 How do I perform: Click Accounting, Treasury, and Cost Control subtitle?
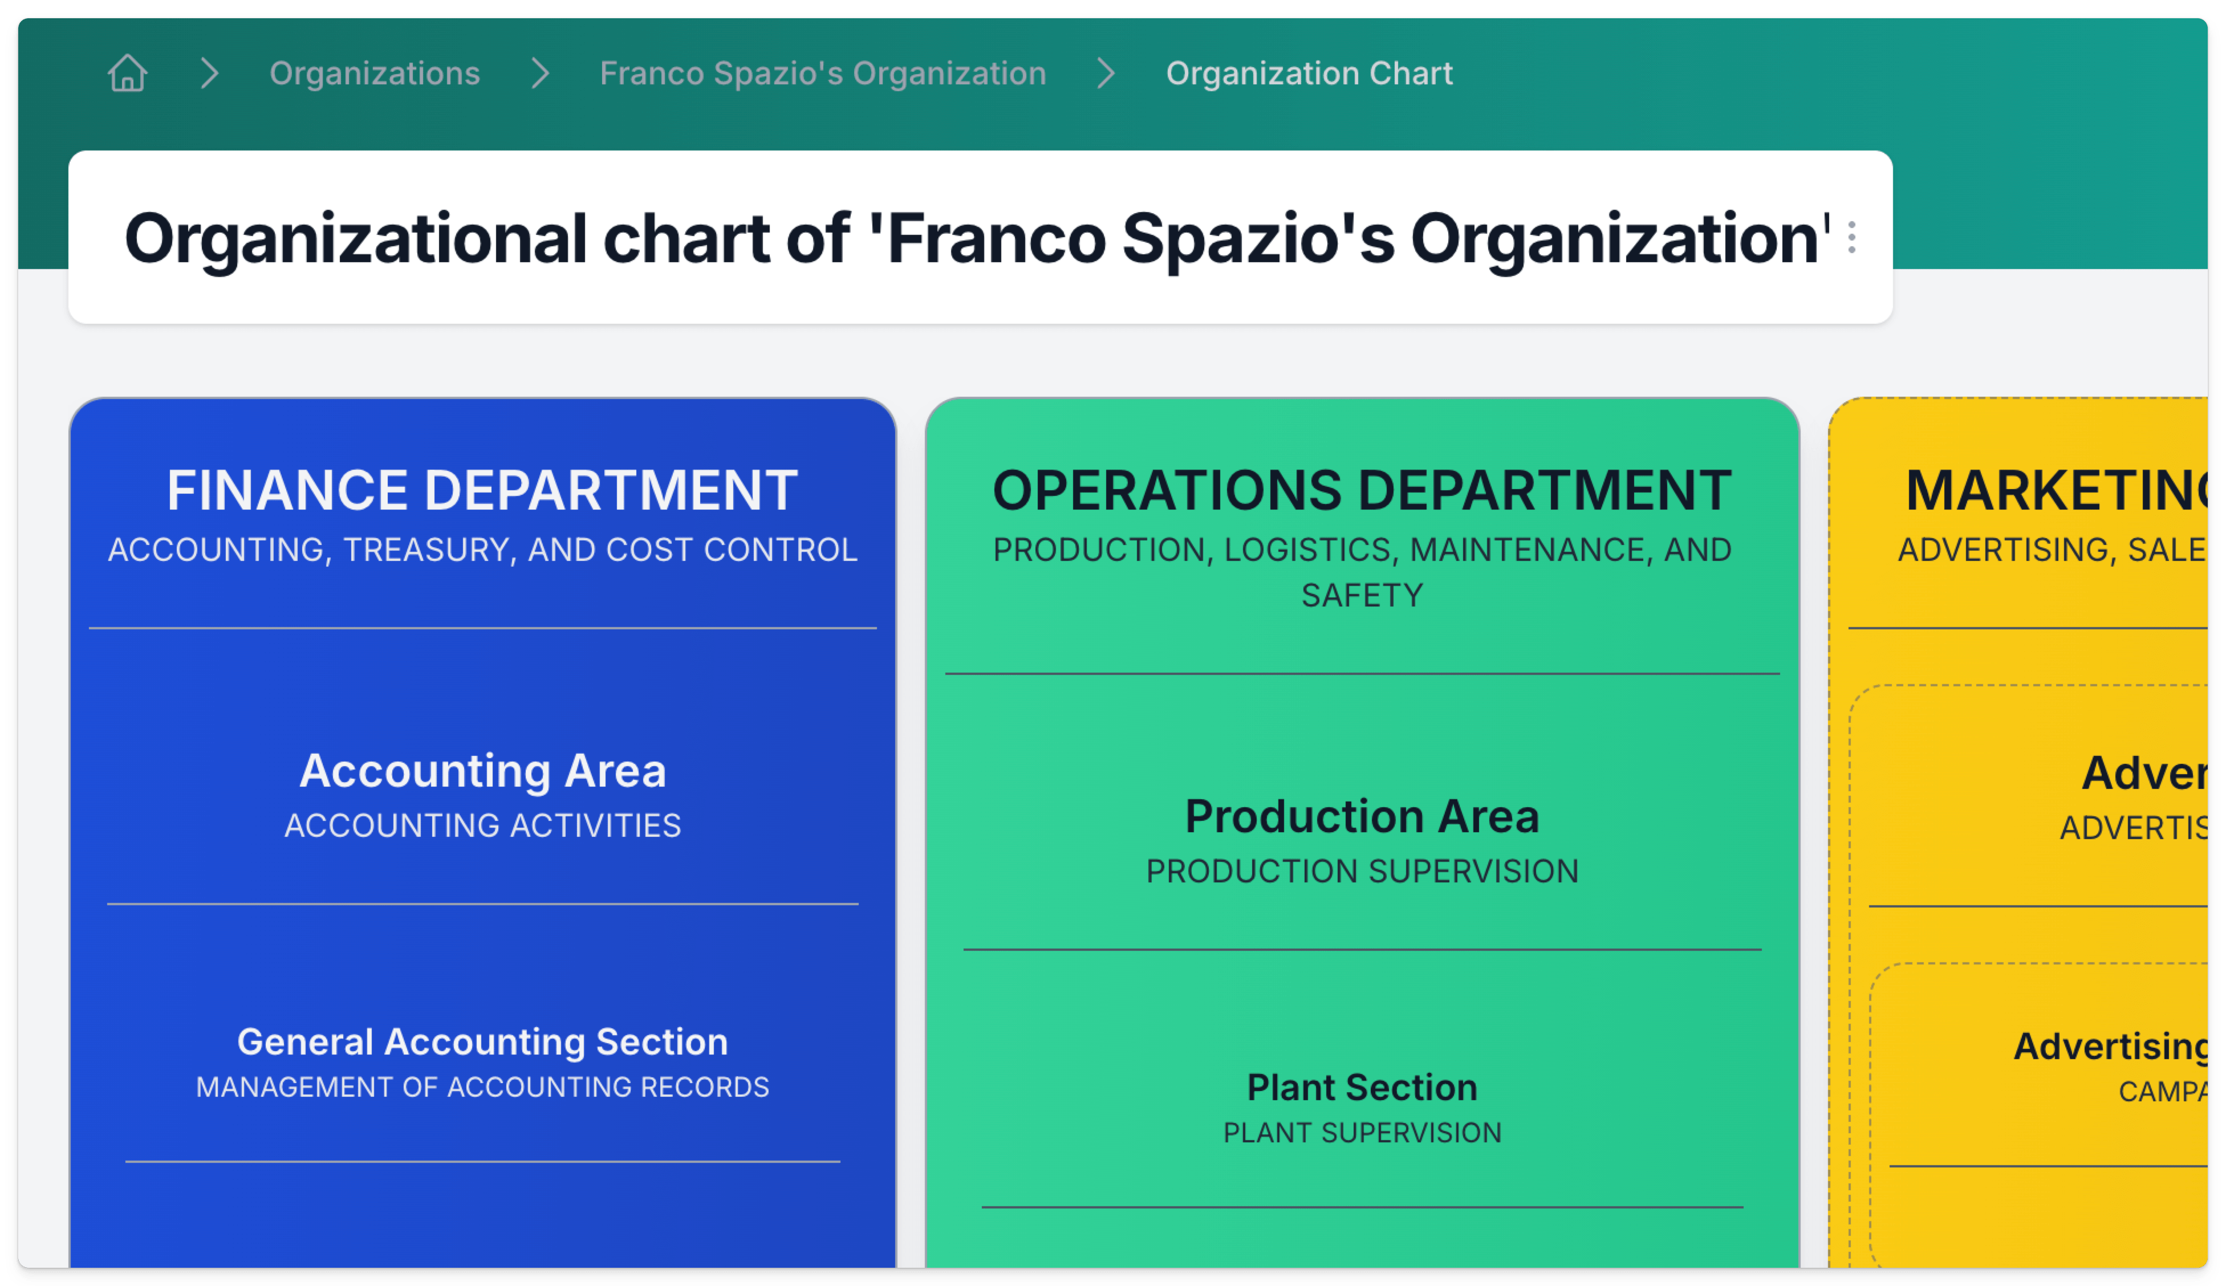click(482, 550)
